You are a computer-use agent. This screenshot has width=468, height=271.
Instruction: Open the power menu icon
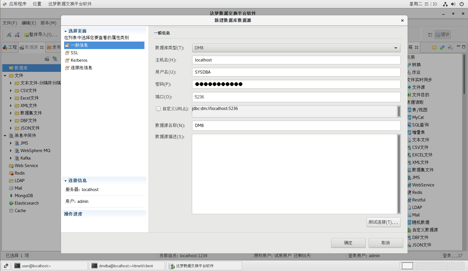click(462, 4)
